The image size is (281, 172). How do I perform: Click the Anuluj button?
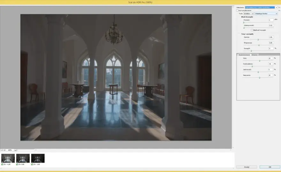[247, 167]
